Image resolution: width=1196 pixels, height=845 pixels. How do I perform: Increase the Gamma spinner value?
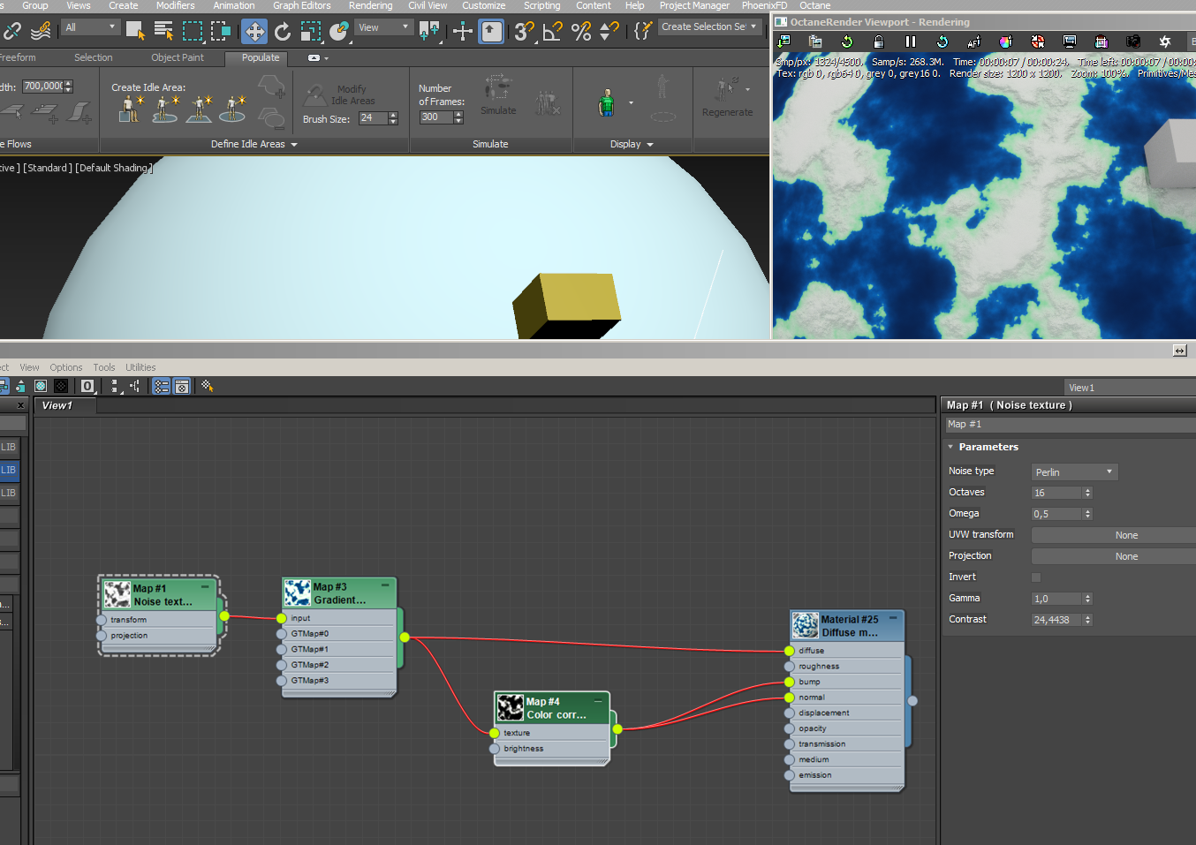click(1087, 596)
